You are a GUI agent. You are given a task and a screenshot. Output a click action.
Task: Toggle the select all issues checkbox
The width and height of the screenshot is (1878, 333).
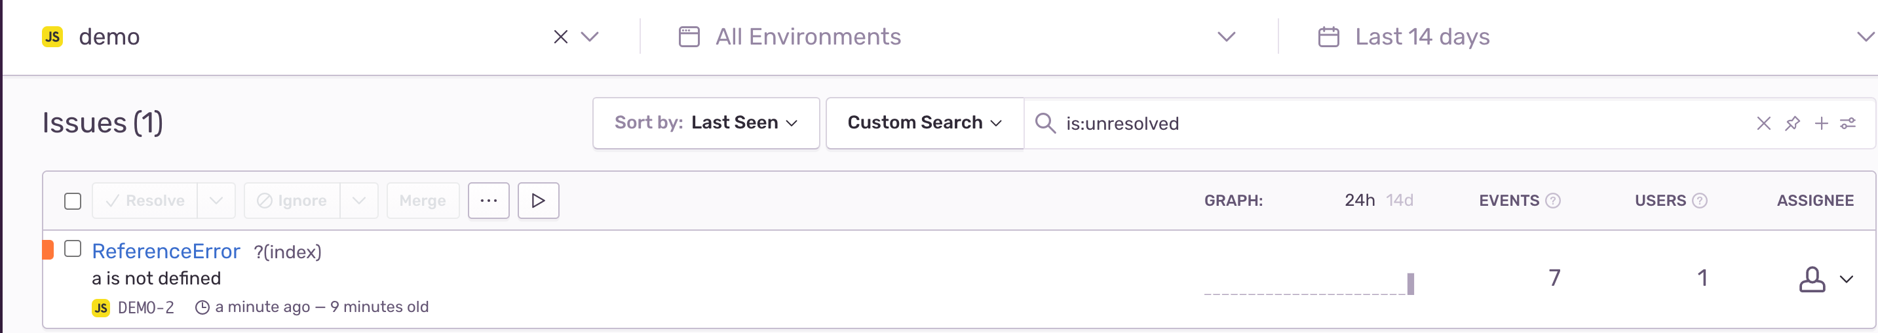[x=72, y=201]
